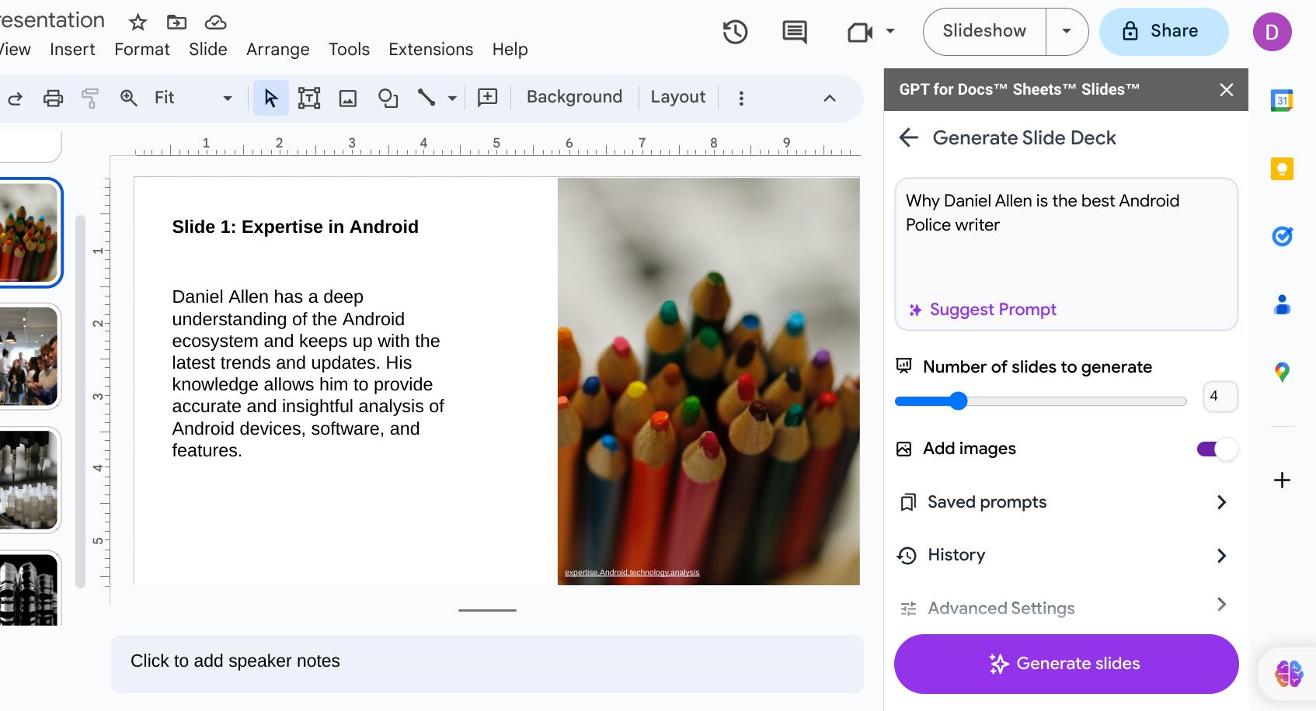
Task: Open the print dialog icon
Action: [53, 99]
